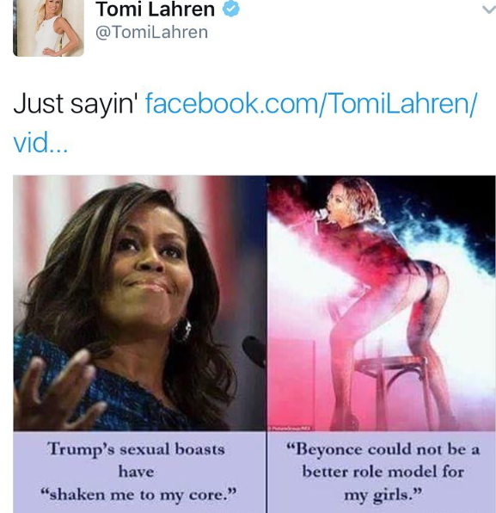Click the truncated vid... link text

[40, 143]
